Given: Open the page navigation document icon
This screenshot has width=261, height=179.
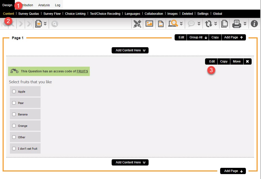Looking at the screenshot, I should 39,24.
